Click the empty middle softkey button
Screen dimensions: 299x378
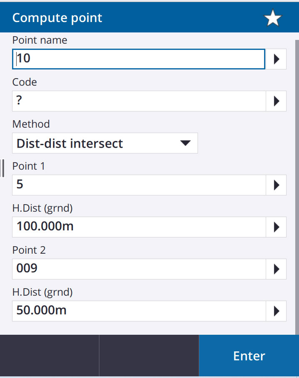pos(149,356)
